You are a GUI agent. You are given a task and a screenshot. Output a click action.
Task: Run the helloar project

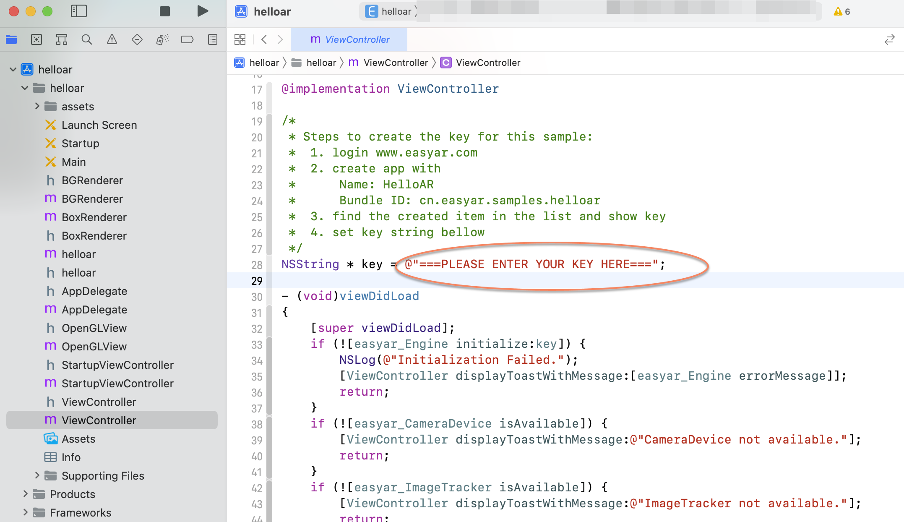[x=203, y=11]
